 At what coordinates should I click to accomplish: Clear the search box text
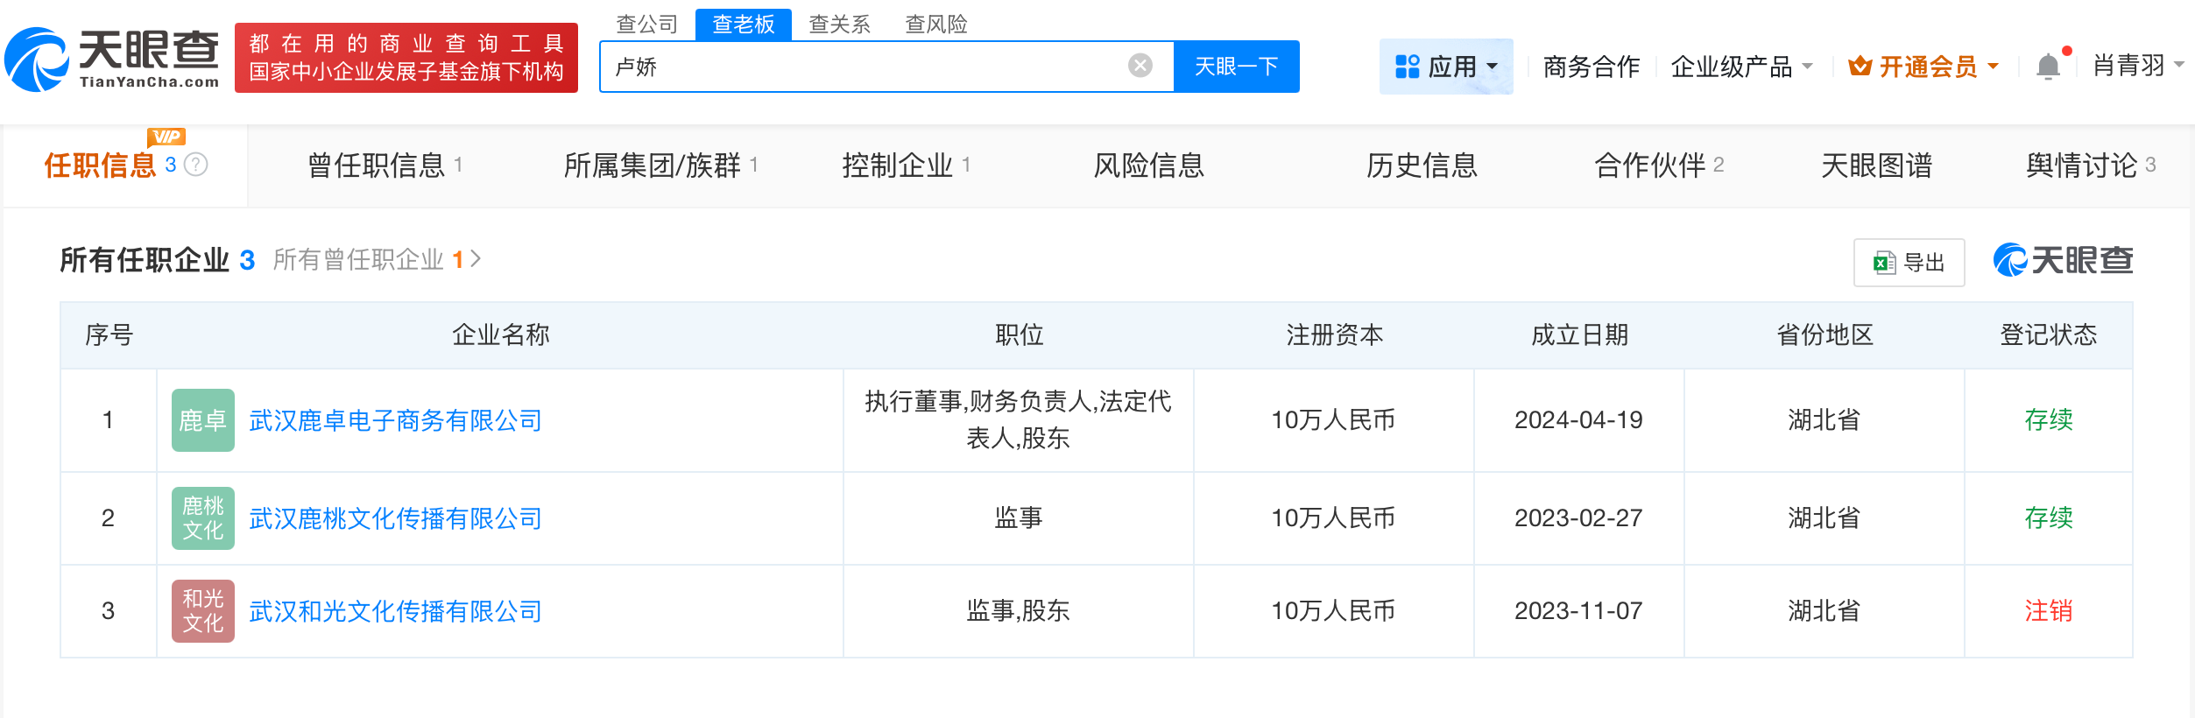pos(1140,66)
